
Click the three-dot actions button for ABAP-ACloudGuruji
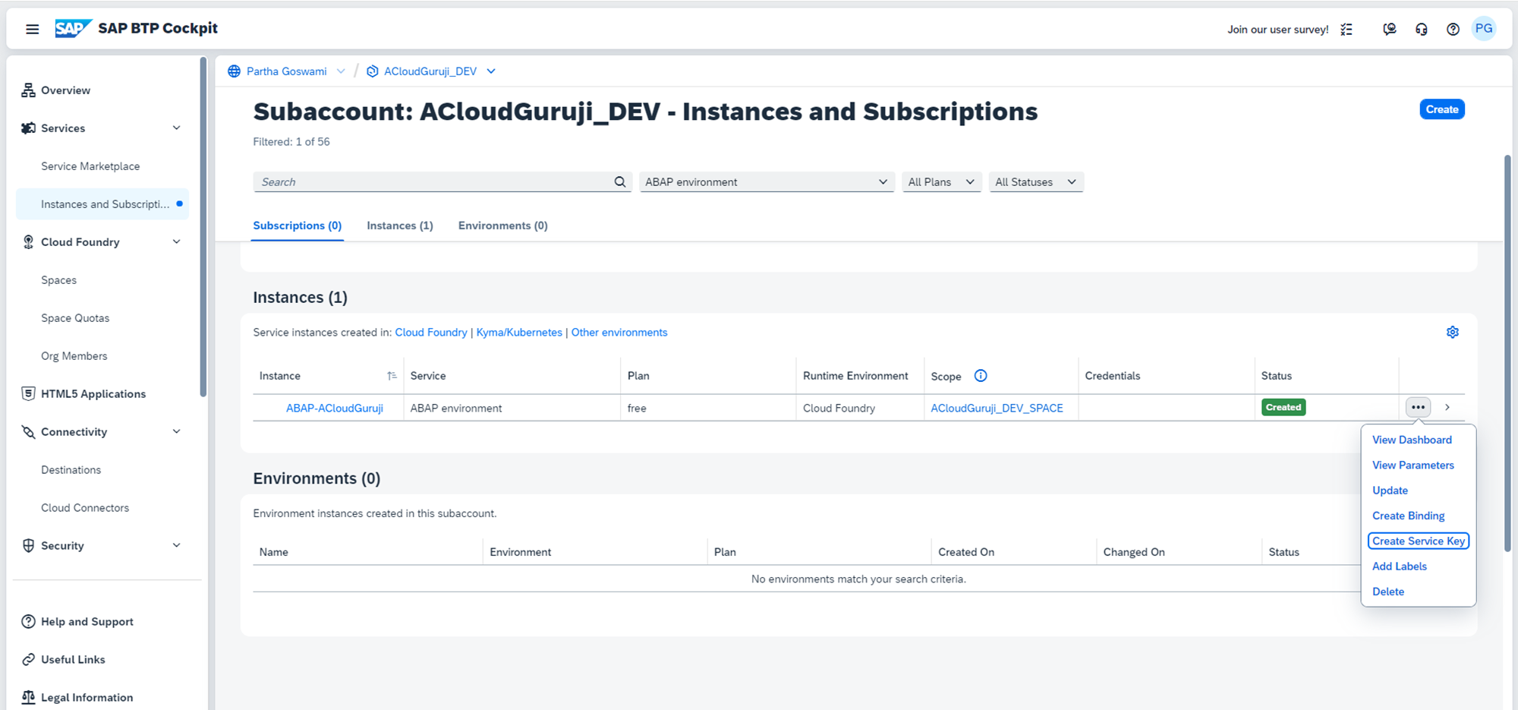[x=1418, y=408]
